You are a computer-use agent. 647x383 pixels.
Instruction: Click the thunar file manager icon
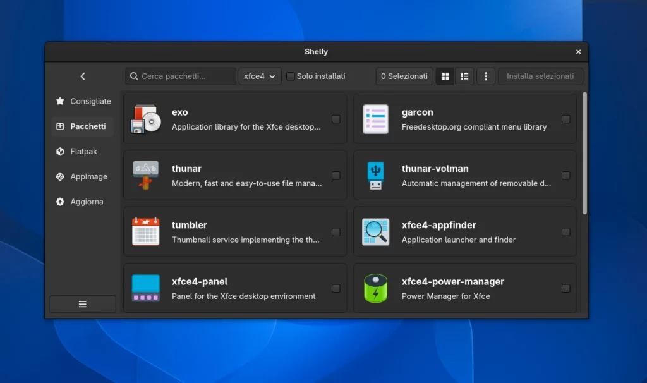(146, 176)
